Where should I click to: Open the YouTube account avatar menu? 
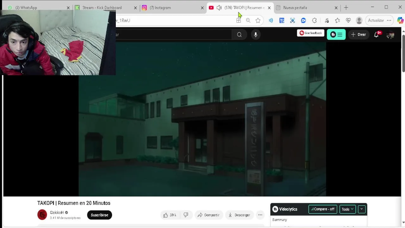click(390, 35)
